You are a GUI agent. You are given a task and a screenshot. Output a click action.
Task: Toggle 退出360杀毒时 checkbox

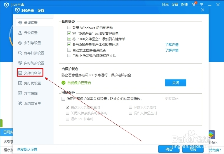[67, 119]
